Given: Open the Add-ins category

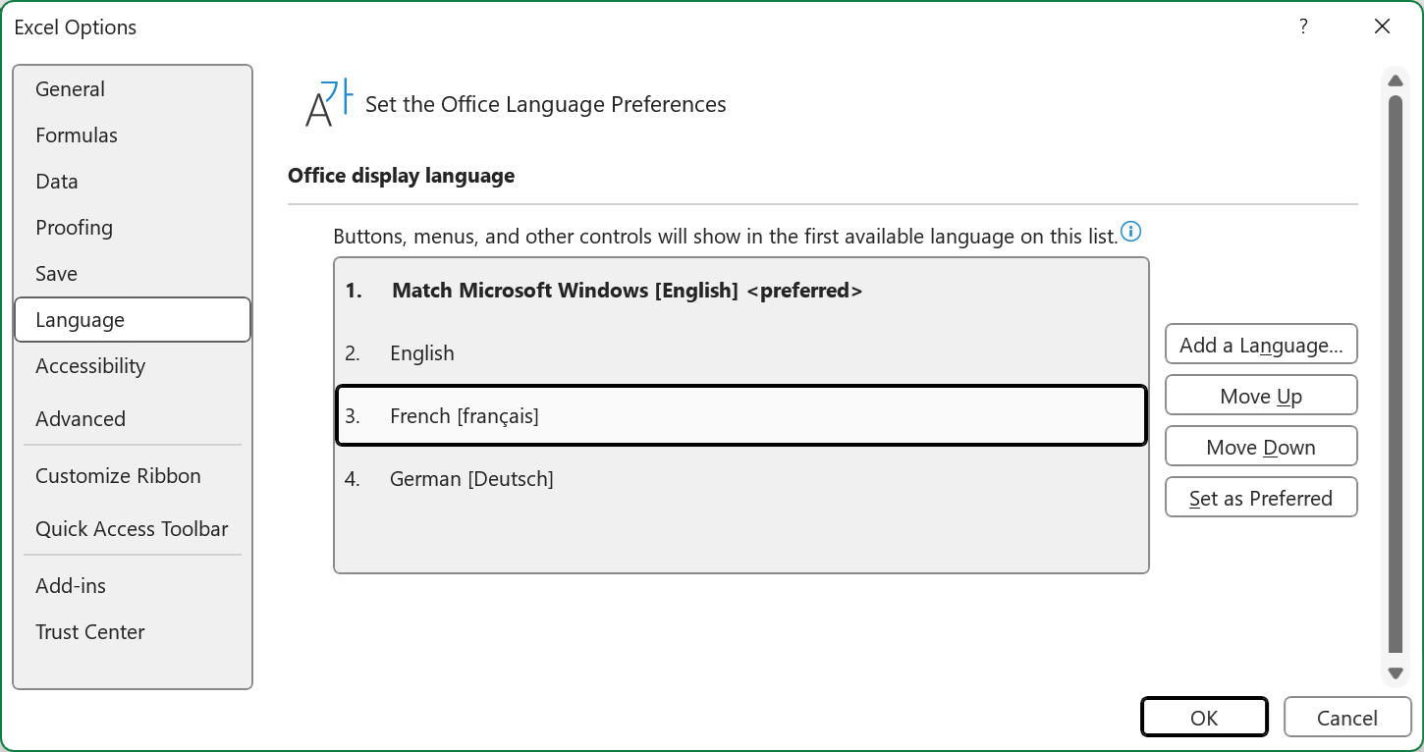Looking at the screenshot, I should point(133,586).
